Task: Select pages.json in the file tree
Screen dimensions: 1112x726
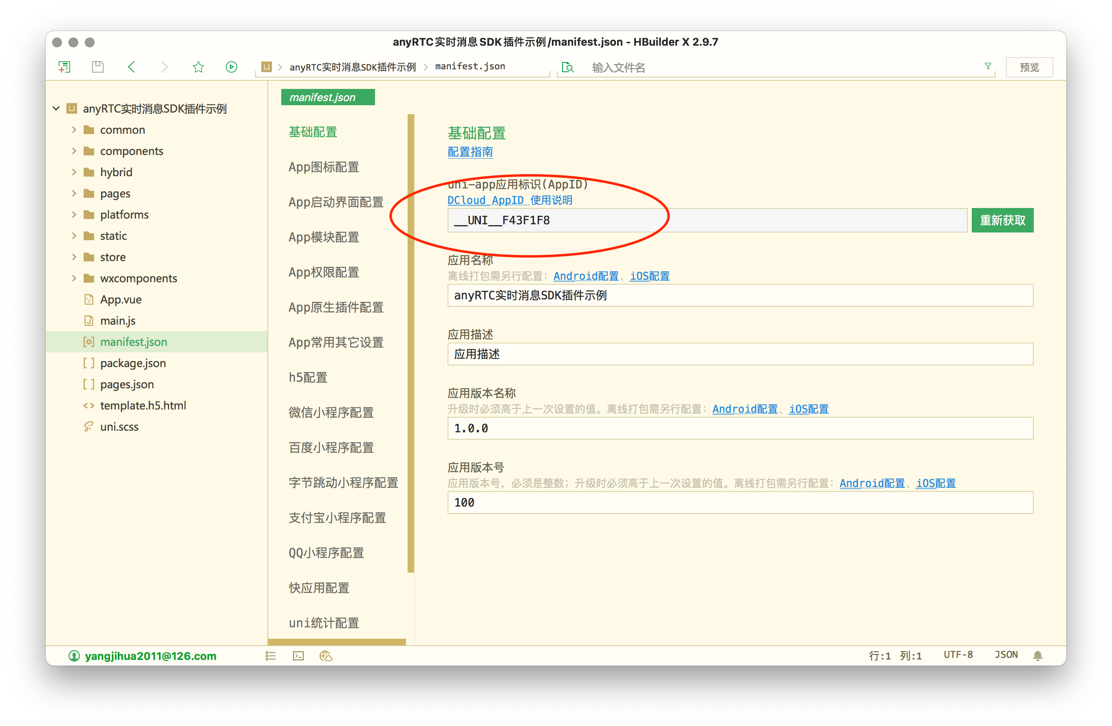Action: click(127, 384)
